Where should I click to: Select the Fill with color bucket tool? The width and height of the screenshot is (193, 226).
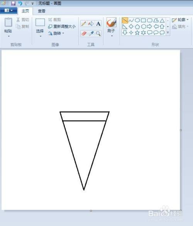click(x=91, y=24)
